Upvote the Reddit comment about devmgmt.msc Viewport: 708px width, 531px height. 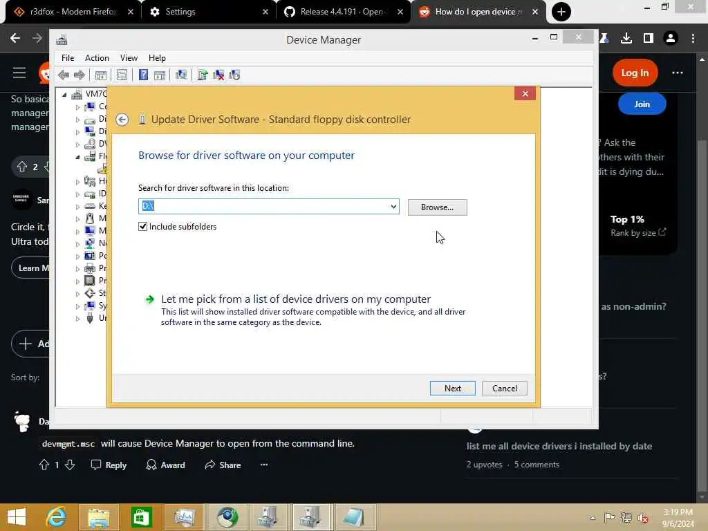44,465
